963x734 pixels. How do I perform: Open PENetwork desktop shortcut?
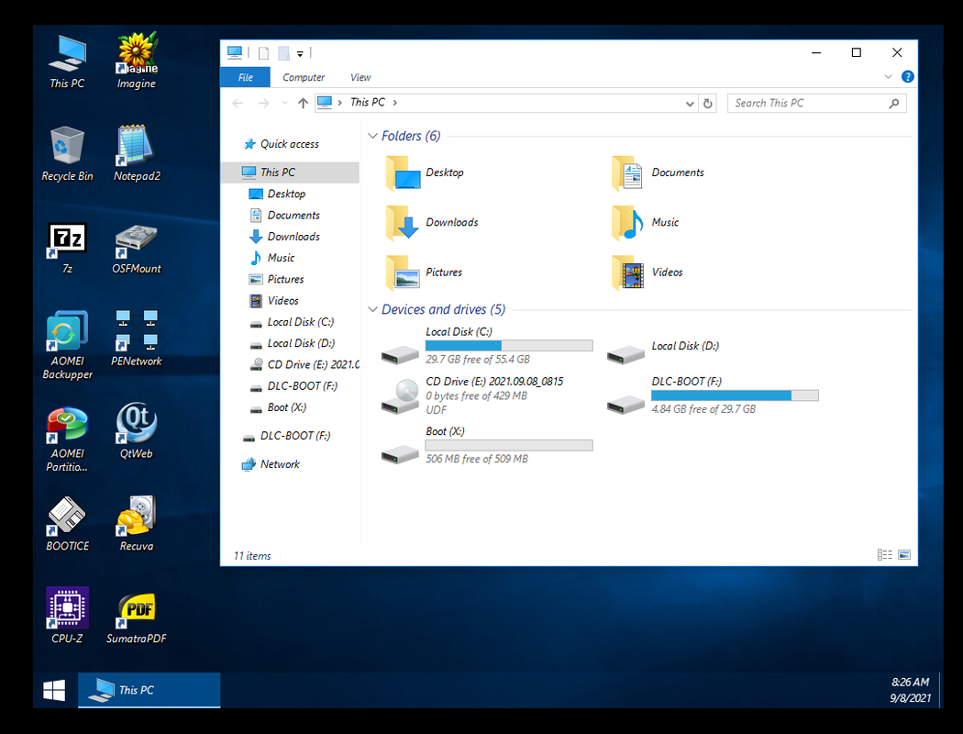pyautogui.click(x=137, y=339)
